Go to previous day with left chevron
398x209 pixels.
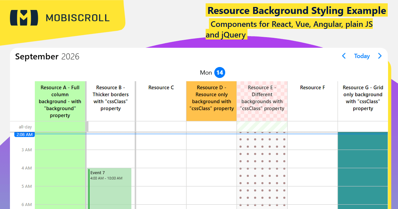(x=344, y=56)
